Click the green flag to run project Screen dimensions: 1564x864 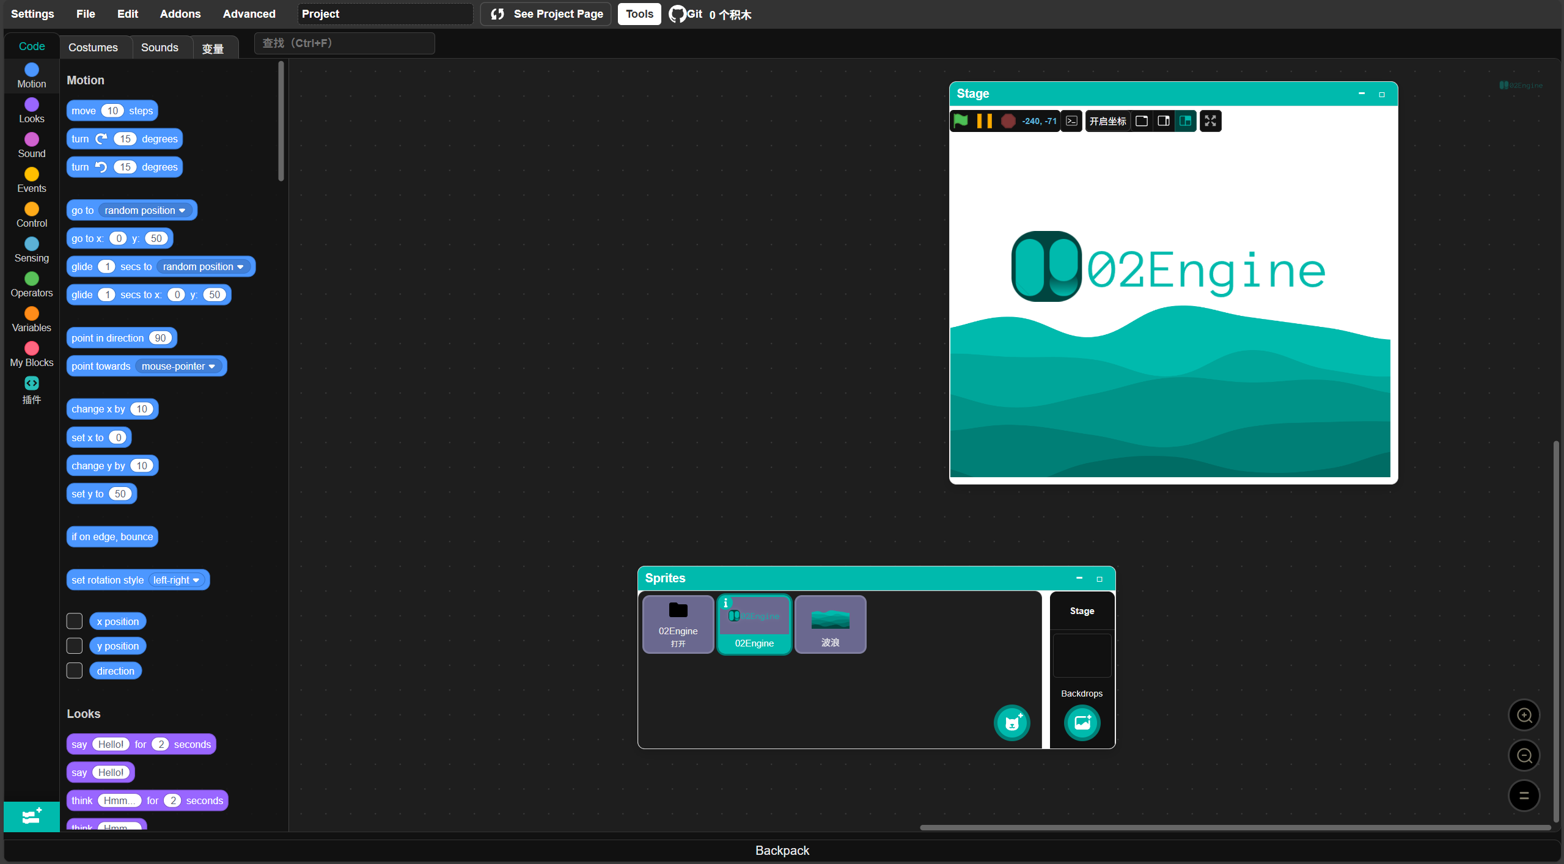click(960, 120)
